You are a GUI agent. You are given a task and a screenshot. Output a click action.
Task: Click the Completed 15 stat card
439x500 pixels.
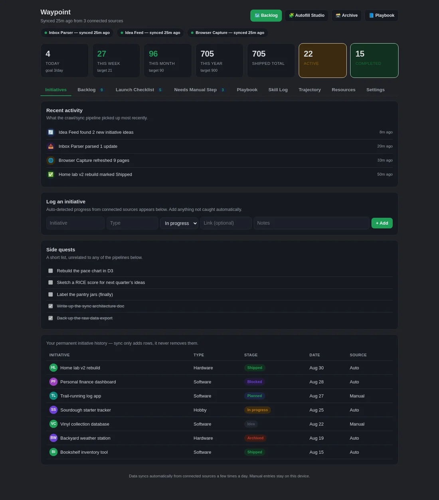(x=374, y=60)
